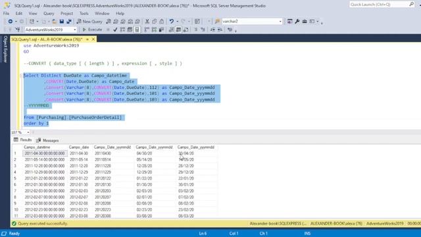Open SQL editor toolbar overflow arrow
421x237 pixels.
point(235,31)
